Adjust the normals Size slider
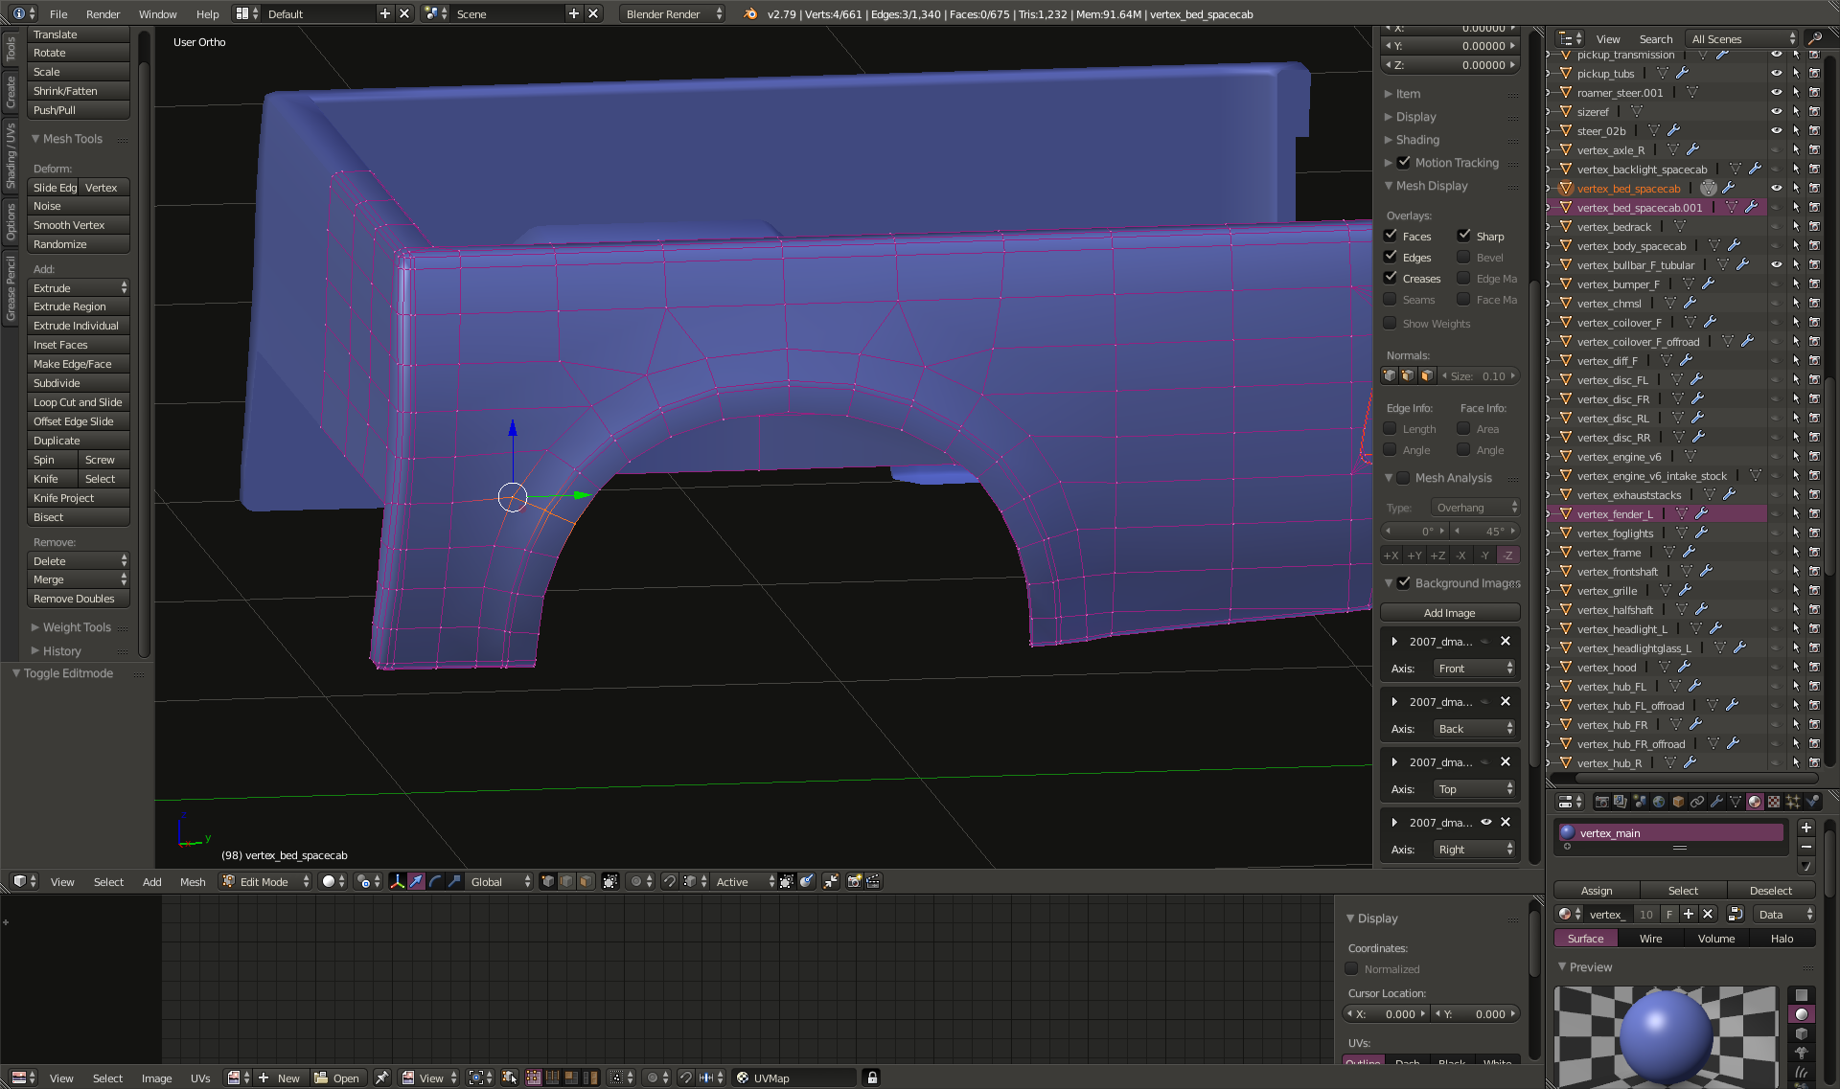 (1480, 376)
